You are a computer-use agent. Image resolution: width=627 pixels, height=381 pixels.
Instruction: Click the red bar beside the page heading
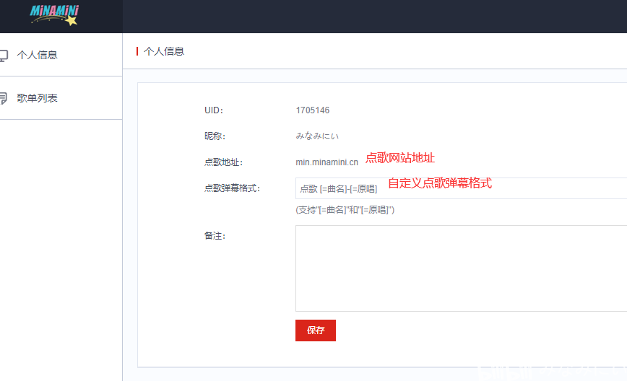click(137, 51)
